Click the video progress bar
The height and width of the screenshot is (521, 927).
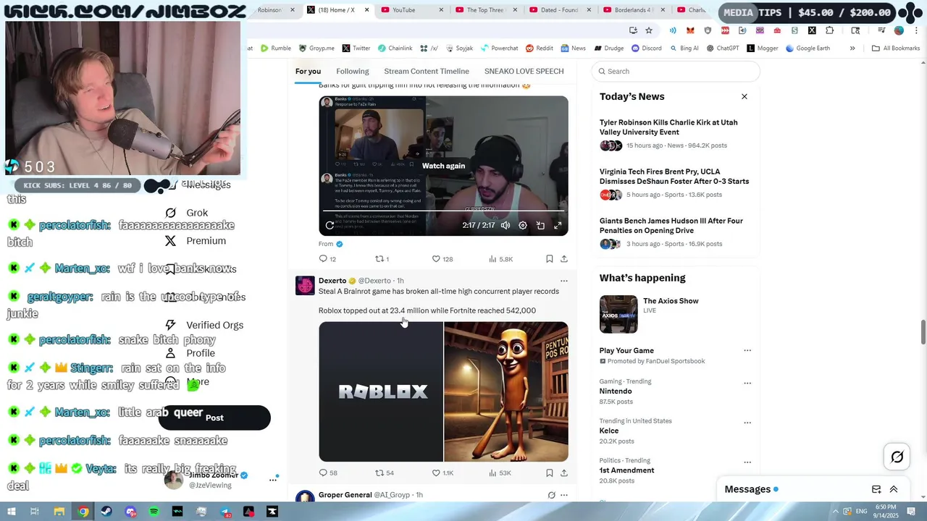(443, 211)
